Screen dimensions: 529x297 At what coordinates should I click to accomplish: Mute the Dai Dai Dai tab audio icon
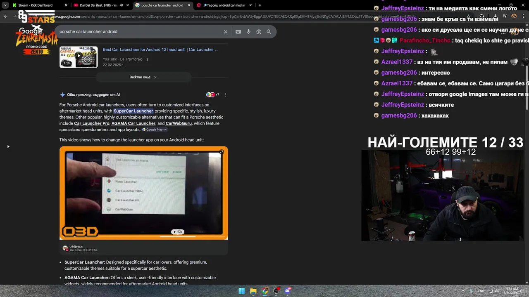click(121, 5)
